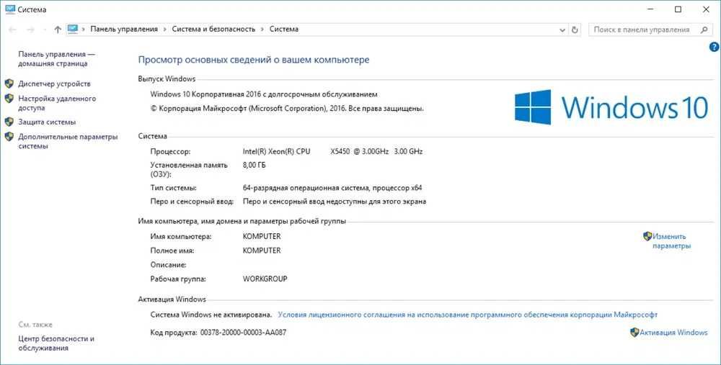Click the shield icon beside Дополнительные параметры системы
The image size is (721, 365).
tap(9, 136)
